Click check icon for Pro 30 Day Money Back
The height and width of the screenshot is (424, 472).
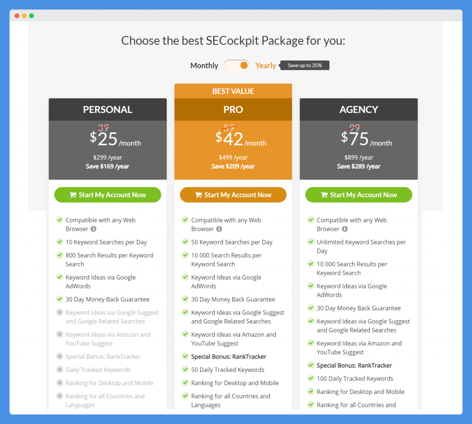click(185, 299)
